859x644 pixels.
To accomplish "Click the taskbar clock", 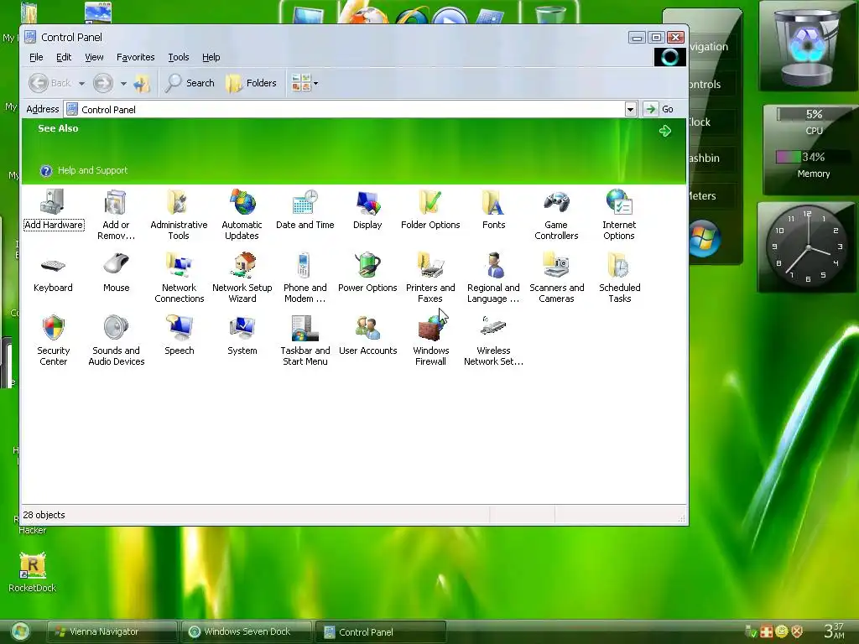I will tap(835, 631).
